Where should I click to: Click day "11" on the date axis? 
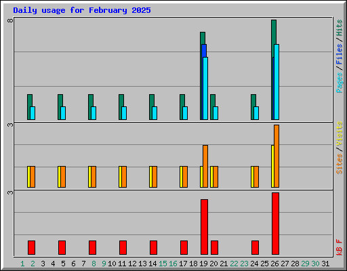coord(122,264)
